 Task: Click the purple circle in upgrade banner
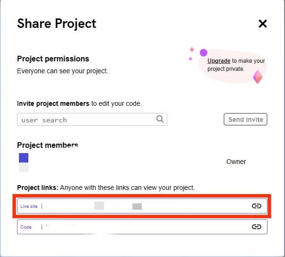click(204, 52)
